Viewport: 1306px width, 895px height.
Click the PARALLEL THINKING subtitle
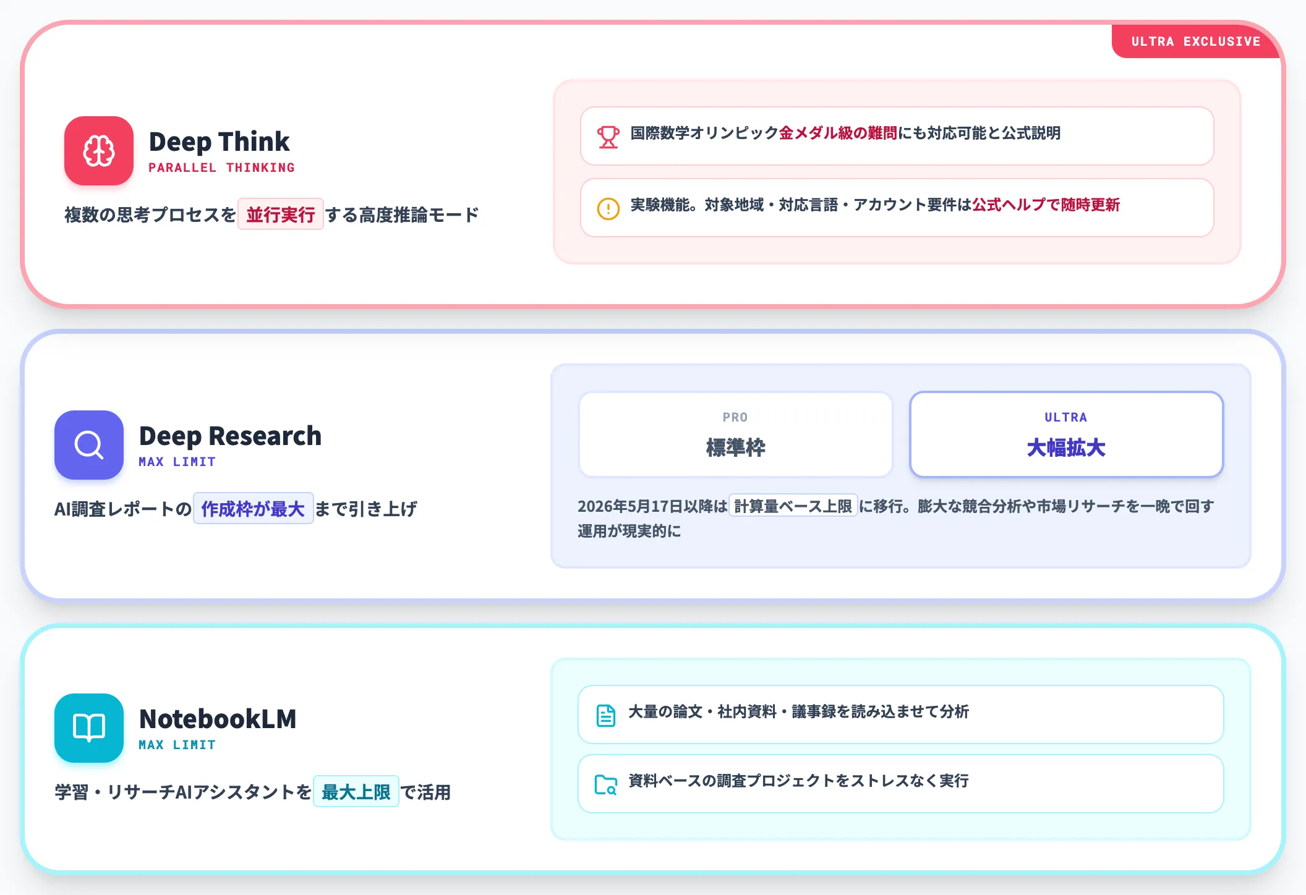pyautogui.click(x=222, y=168)
